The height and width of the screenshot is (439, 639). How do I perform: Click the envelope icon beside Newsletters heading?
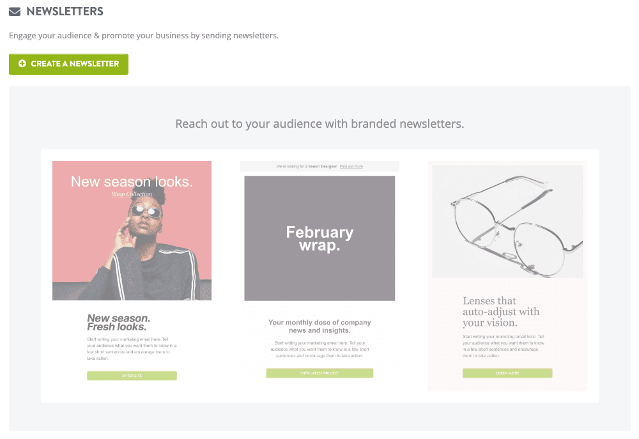tap(15, 12)
